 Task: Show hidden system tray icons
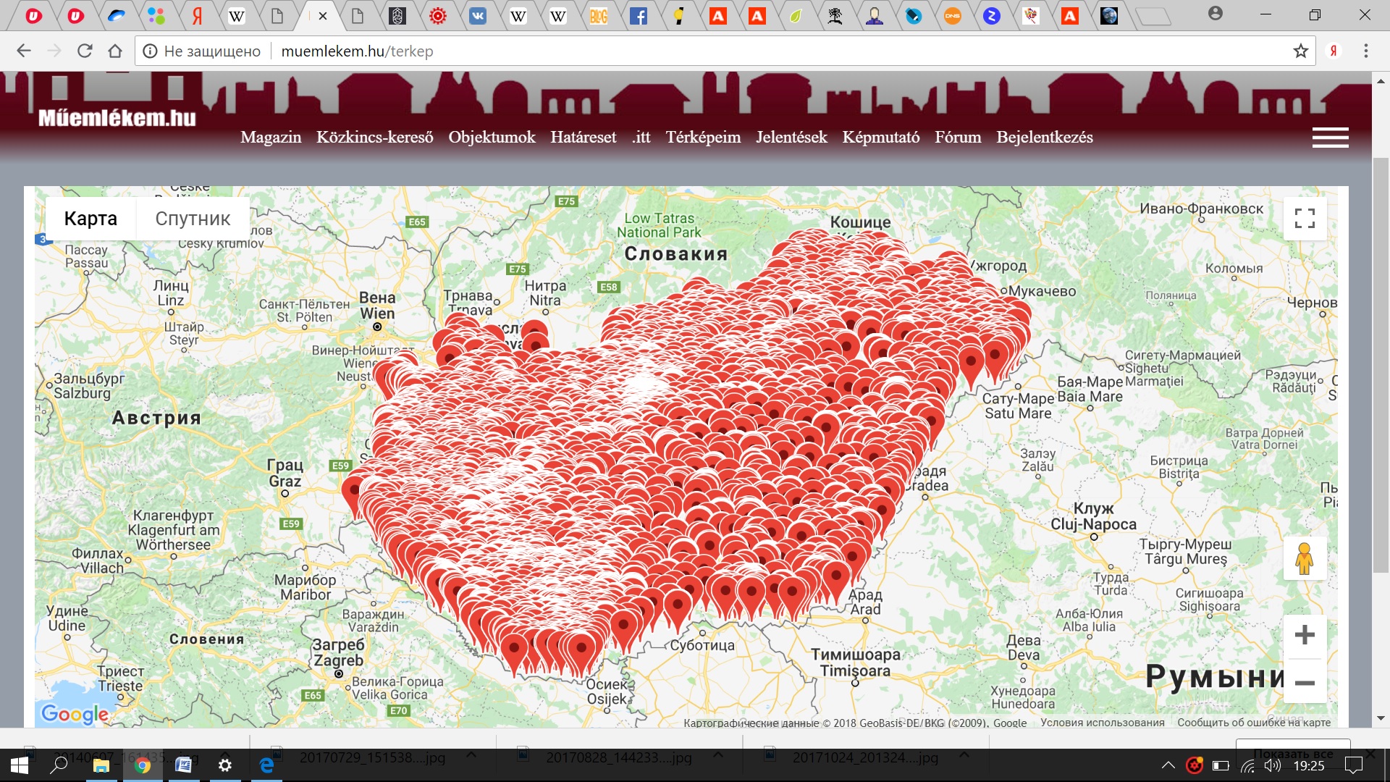[1168, 765]
